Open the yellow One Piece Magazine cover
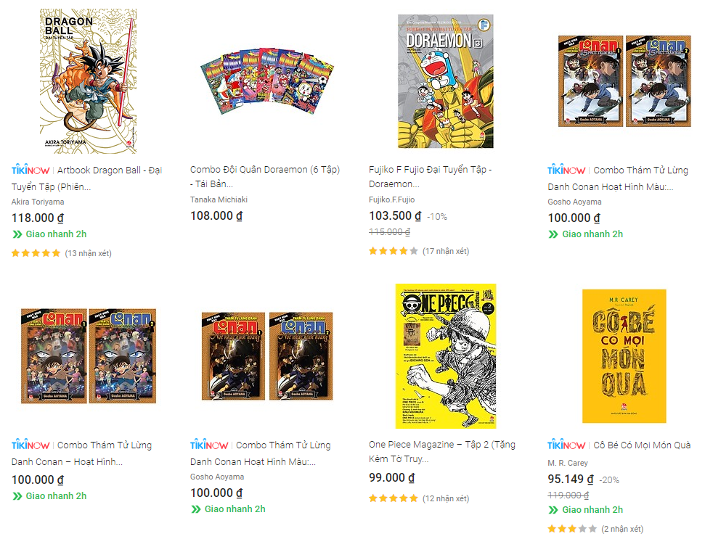705x539 pixels. point(445,355)
